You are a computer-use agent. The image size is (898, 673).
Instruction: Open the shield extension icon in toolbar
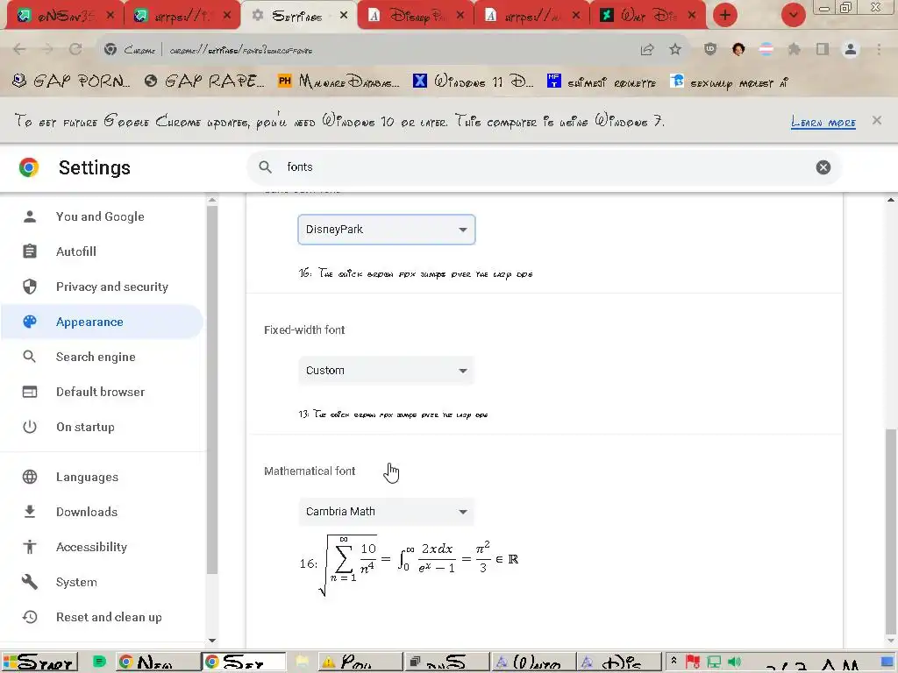pos(710,49)
